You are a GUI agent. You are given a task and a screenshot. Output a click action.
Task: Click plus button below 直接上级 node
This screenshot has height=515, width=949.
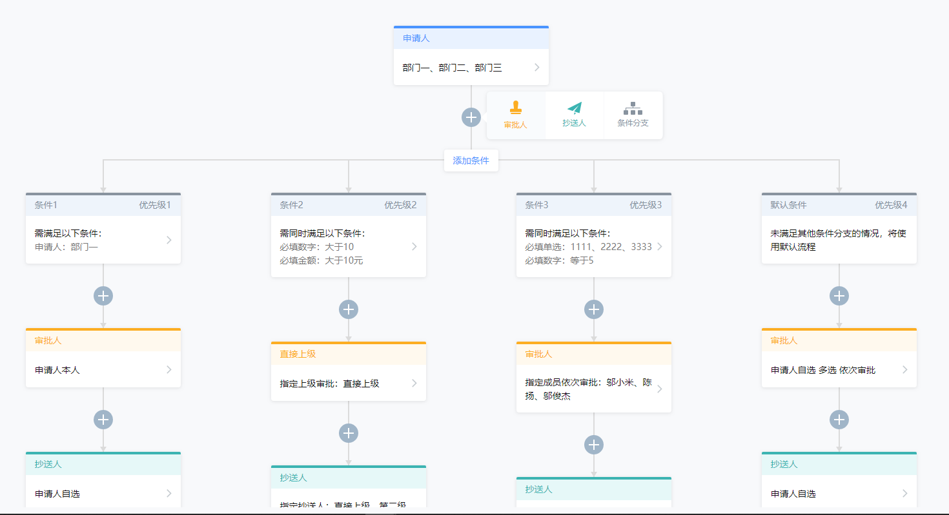pyautogui.click(x=349, y=433)
